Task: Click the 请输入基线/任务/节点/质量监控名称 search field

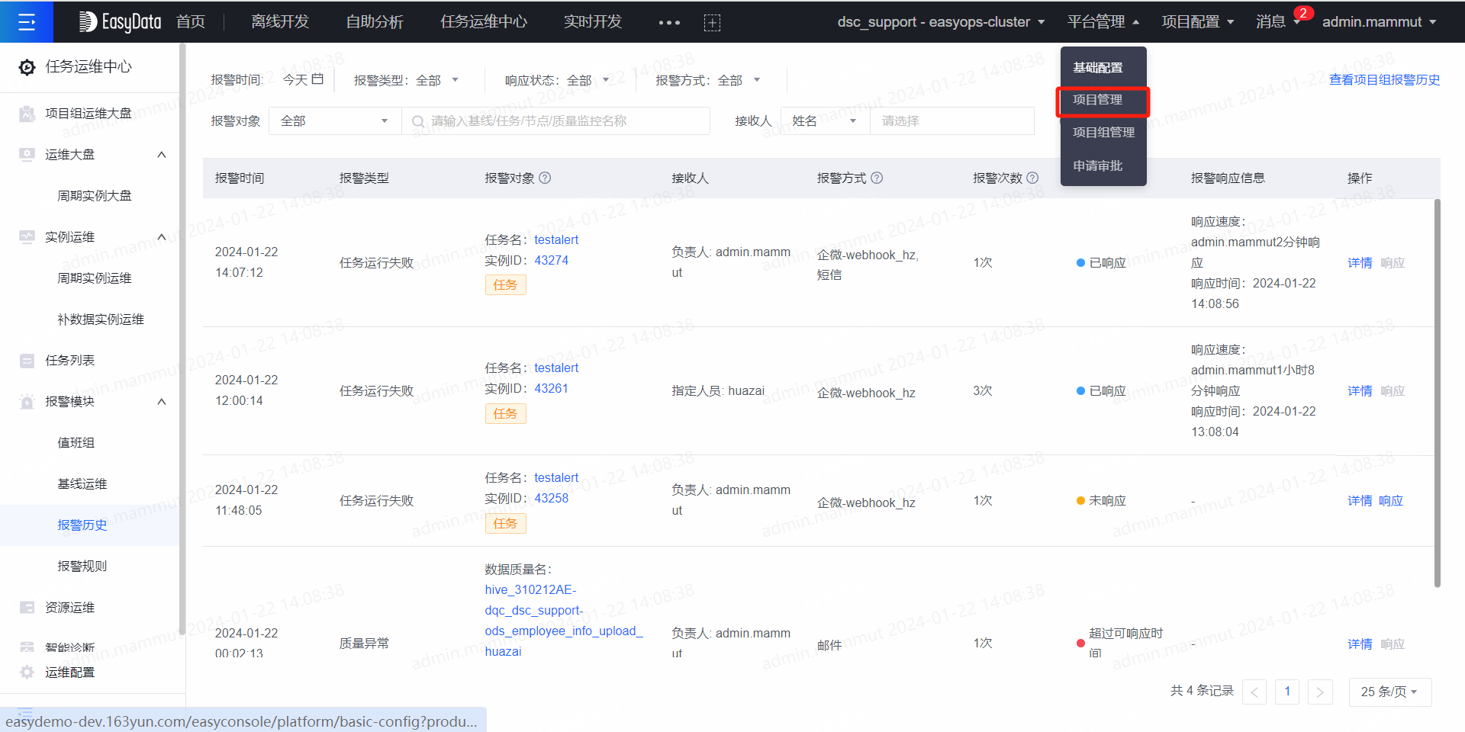Action: coord(555,121)
